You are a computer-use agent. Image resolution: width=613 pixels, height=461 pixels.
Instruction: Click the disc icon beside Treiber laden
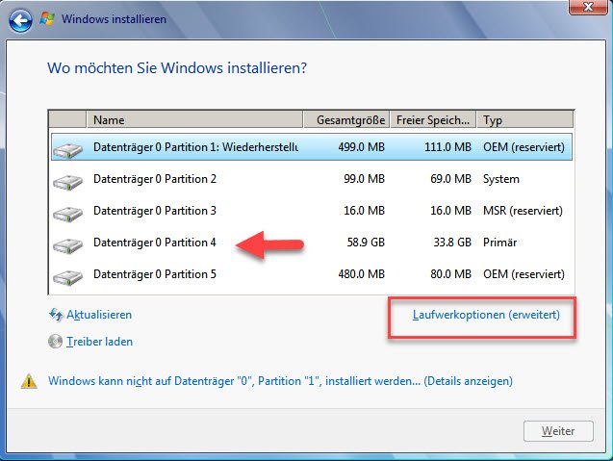point(55,342)
